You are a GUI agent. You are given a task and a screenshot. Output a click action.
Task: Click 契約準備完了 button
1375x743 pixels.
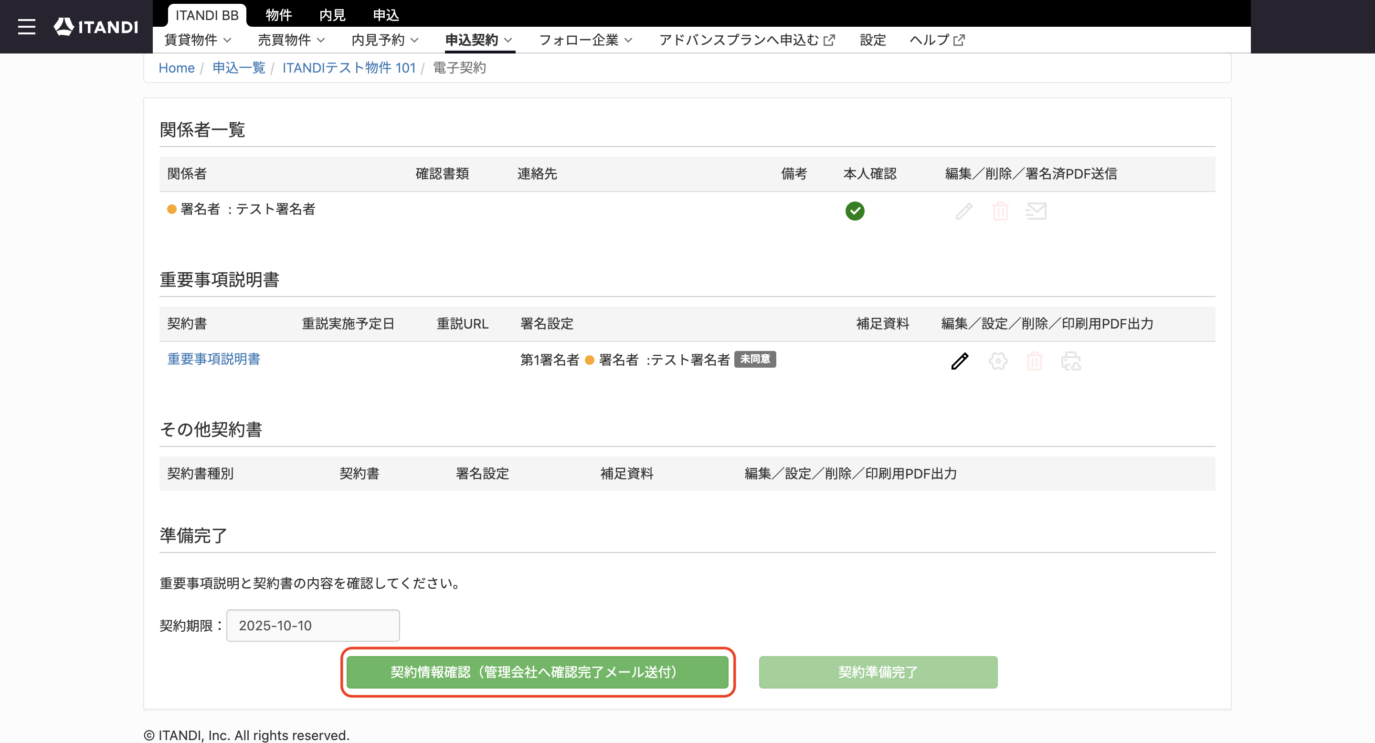click(x=878, y=672)
